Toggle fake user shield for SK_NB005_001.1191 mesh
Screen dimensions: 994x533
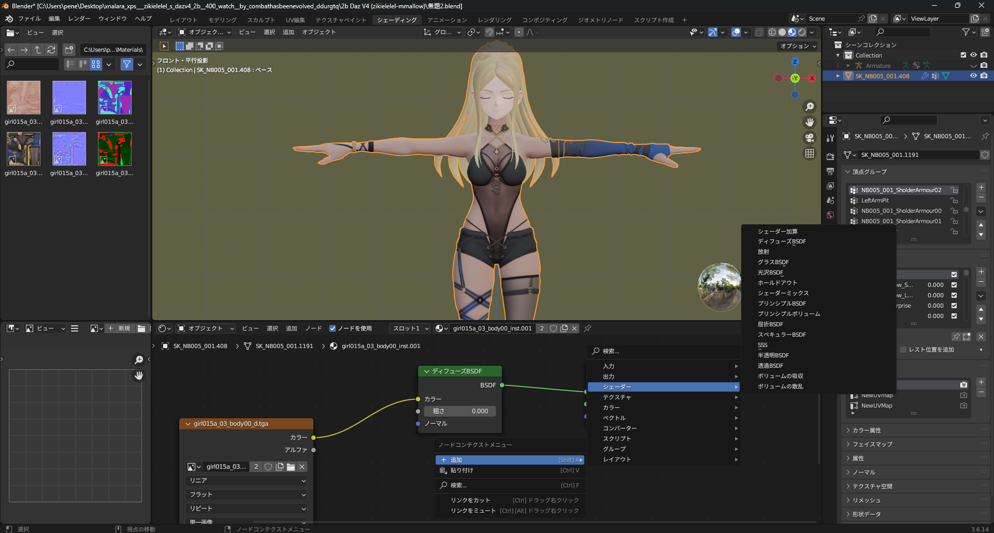985,155
